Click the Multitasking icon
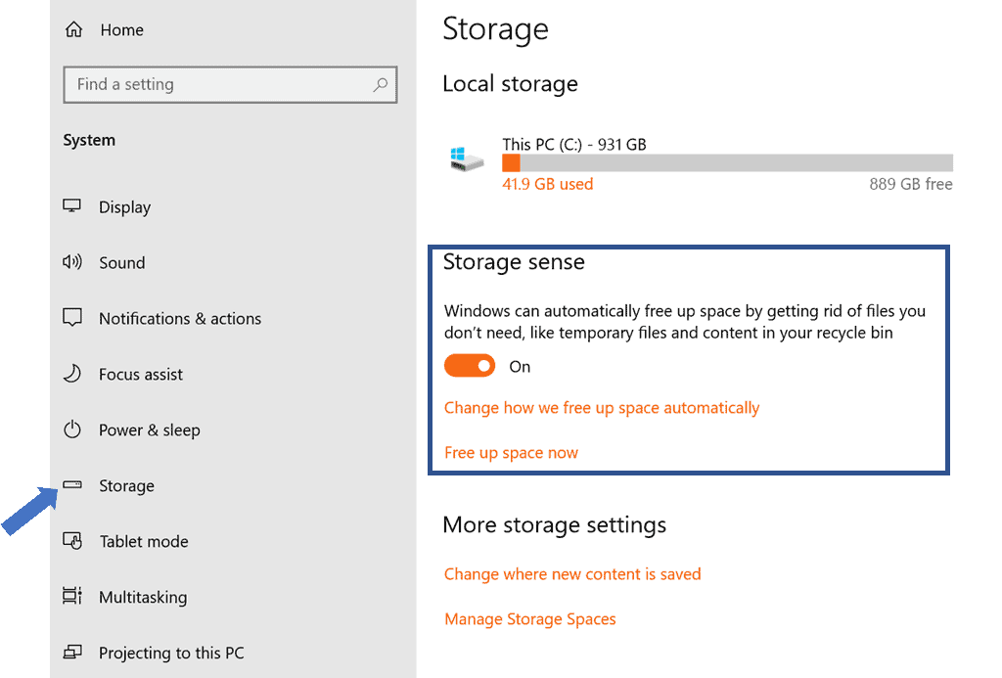The height and width of the screenshot is (678, 1002). point(72,597)
